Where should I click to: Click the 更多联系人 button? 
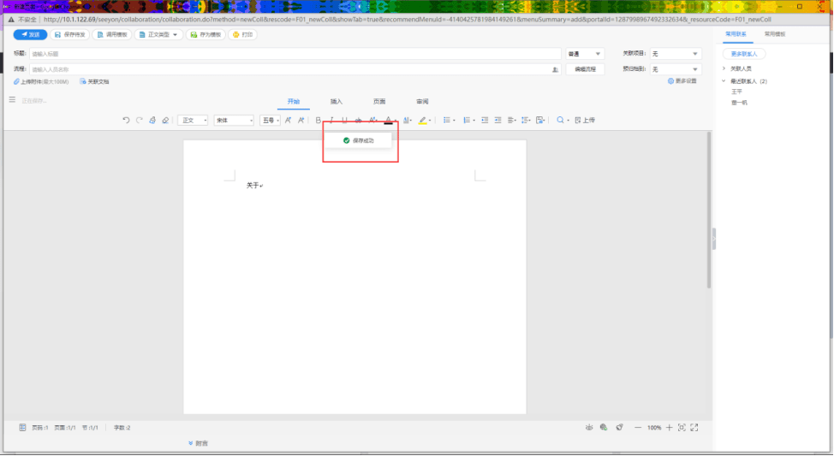(x=744, y=54)
